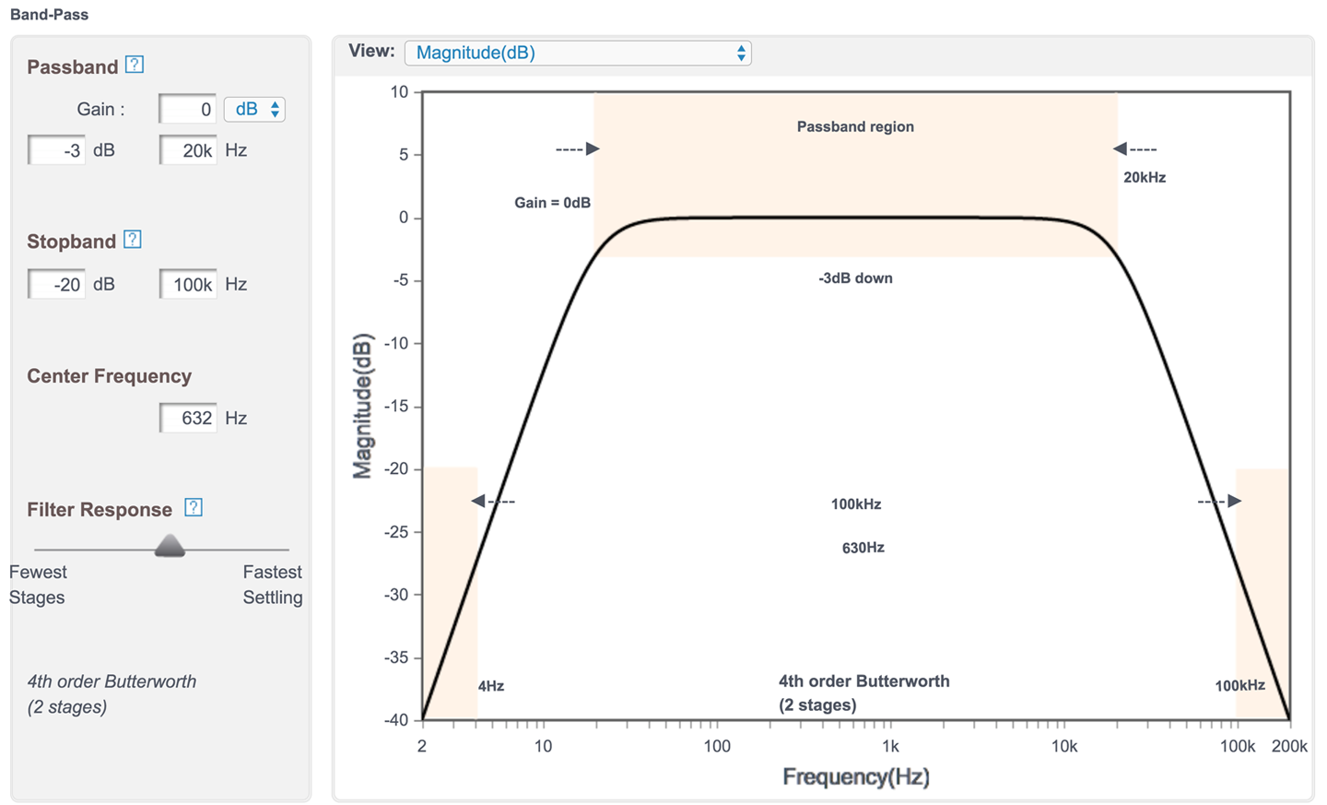
Task: Click the 100kHz label near right stopband
Action: (1239, 686)
